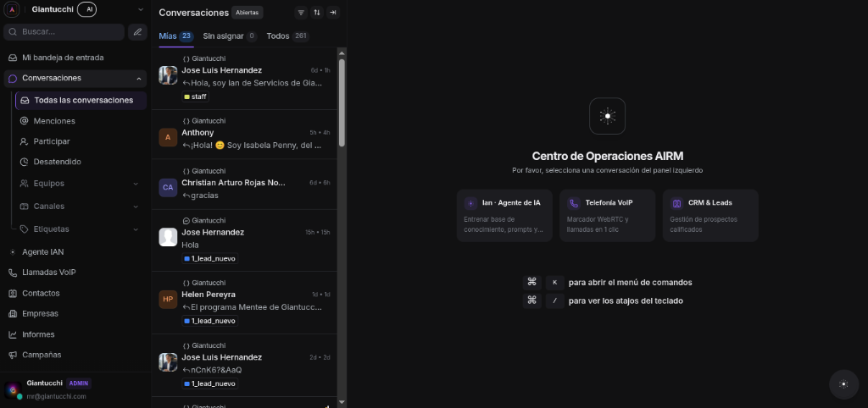Open the Abiertas status filter

tap(247, 12)
